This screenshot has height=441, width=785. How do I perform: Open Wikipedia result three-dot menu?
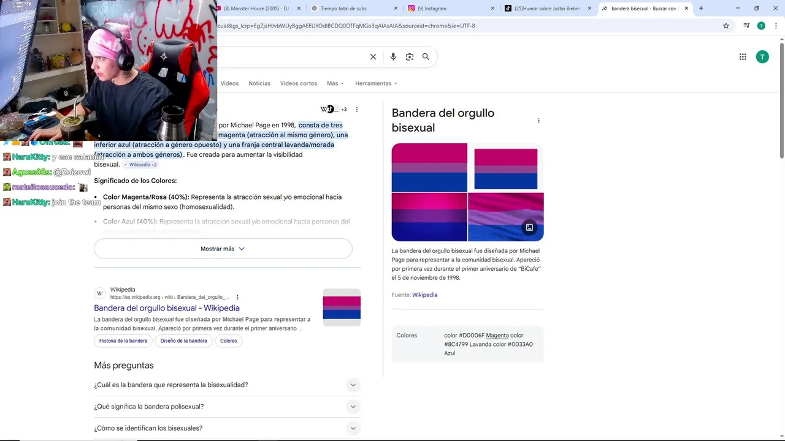coord(237,298)
